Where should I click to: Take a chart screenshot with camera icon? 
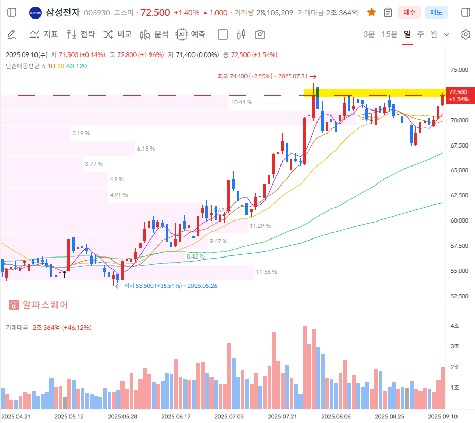point(259,34)
